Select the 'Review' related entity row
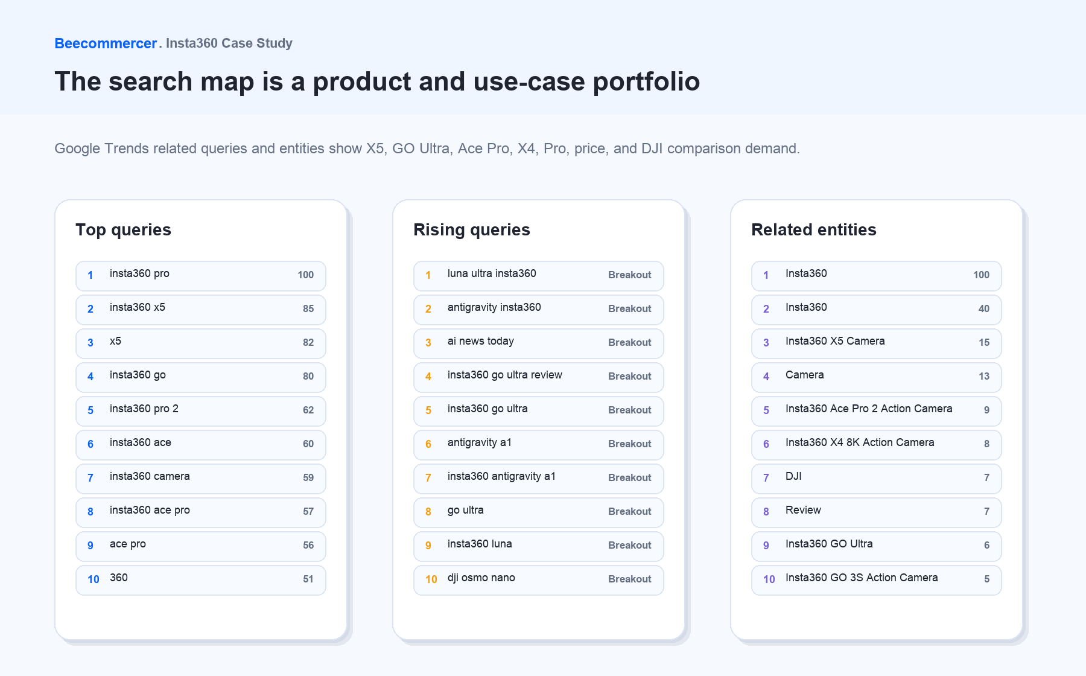Viewport: 1086px width, 676px height. (x=877, y=512)
